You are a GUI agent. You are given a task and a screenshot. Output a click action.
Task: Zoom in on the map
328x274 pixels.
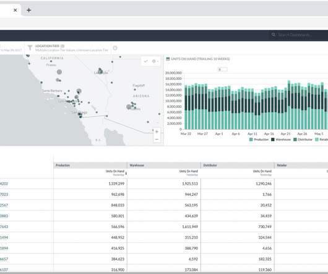(x=157, y=132)
